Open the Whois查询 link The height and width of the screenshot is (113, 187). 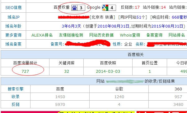130,35
